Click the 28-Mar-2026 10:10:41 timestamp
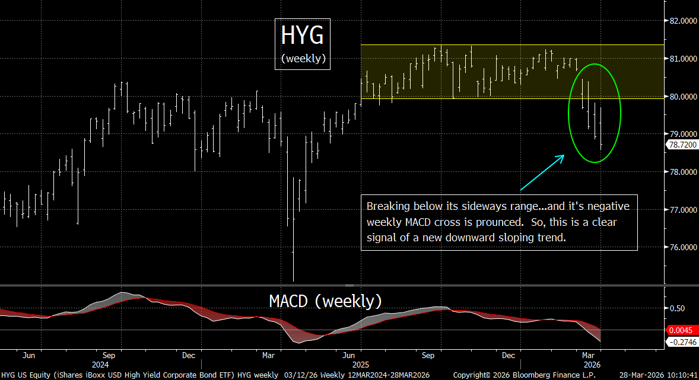 (658, 375)
